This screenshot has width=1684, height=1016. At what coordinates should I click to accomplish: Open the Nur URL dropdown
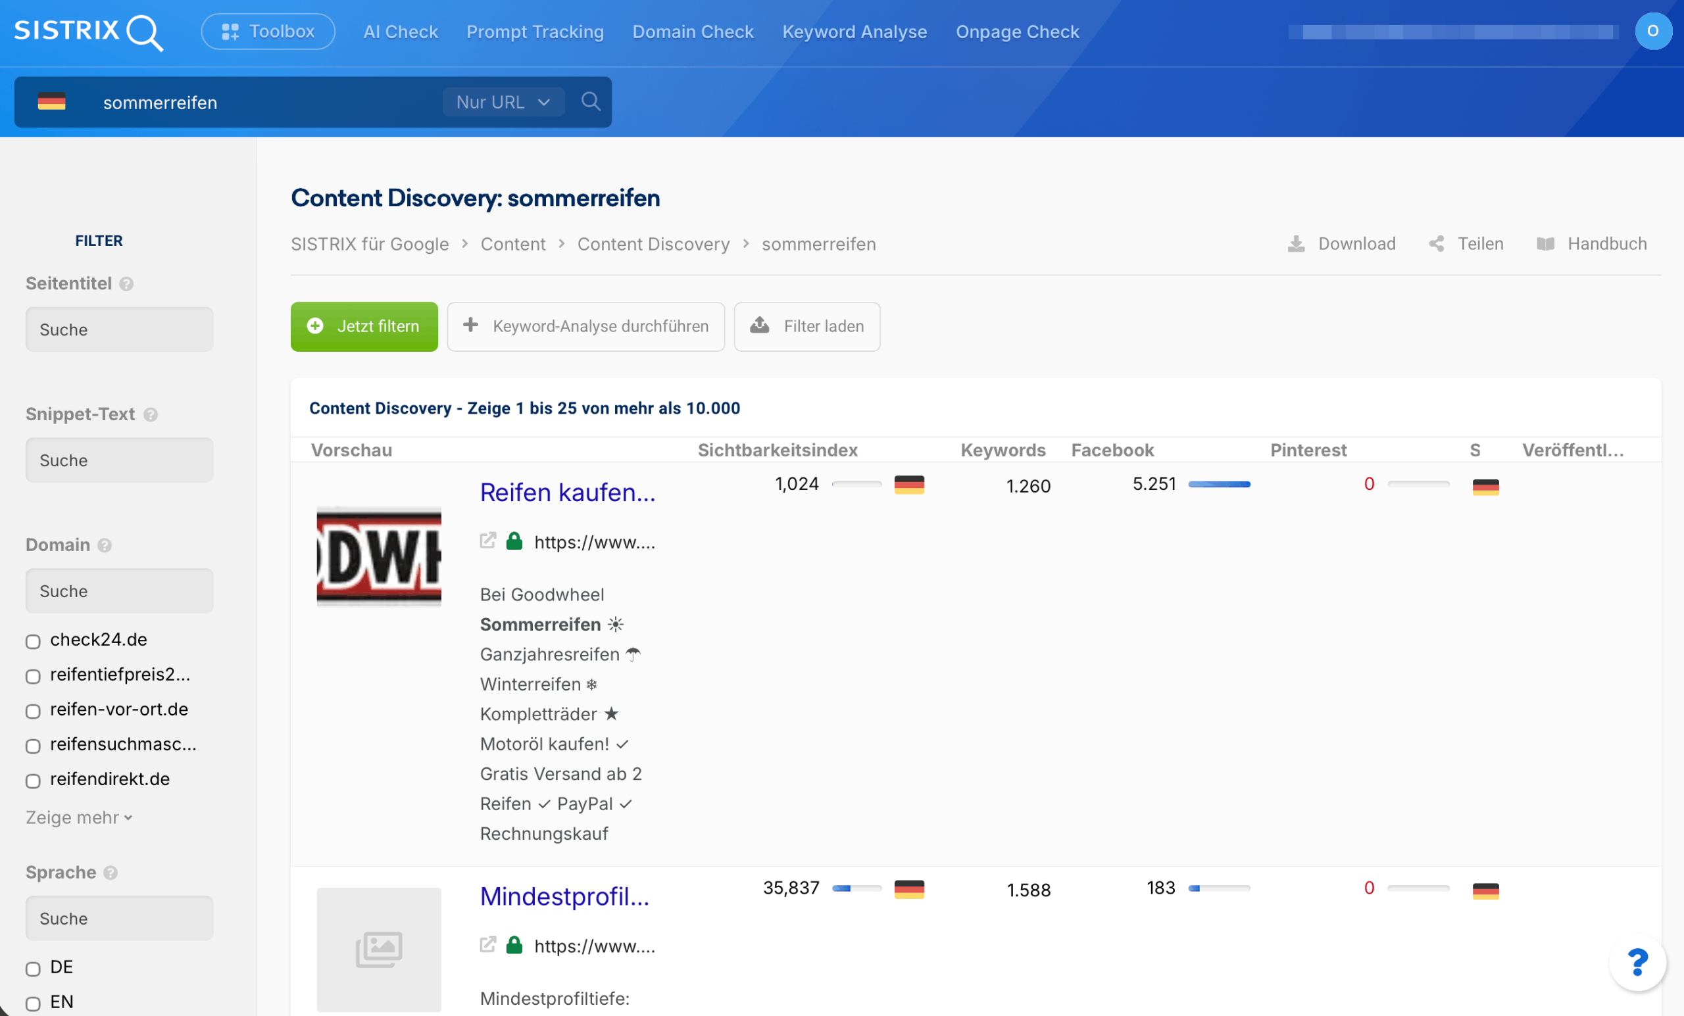[503, 102]
